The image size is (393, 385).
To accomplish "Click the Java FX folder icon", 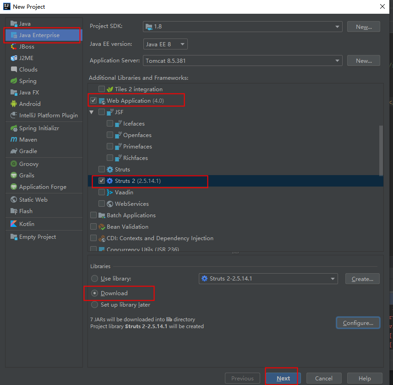I will [14, 92].
